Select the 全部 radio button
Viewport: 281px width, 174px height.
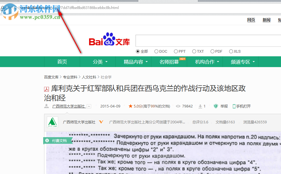(138, 52)
